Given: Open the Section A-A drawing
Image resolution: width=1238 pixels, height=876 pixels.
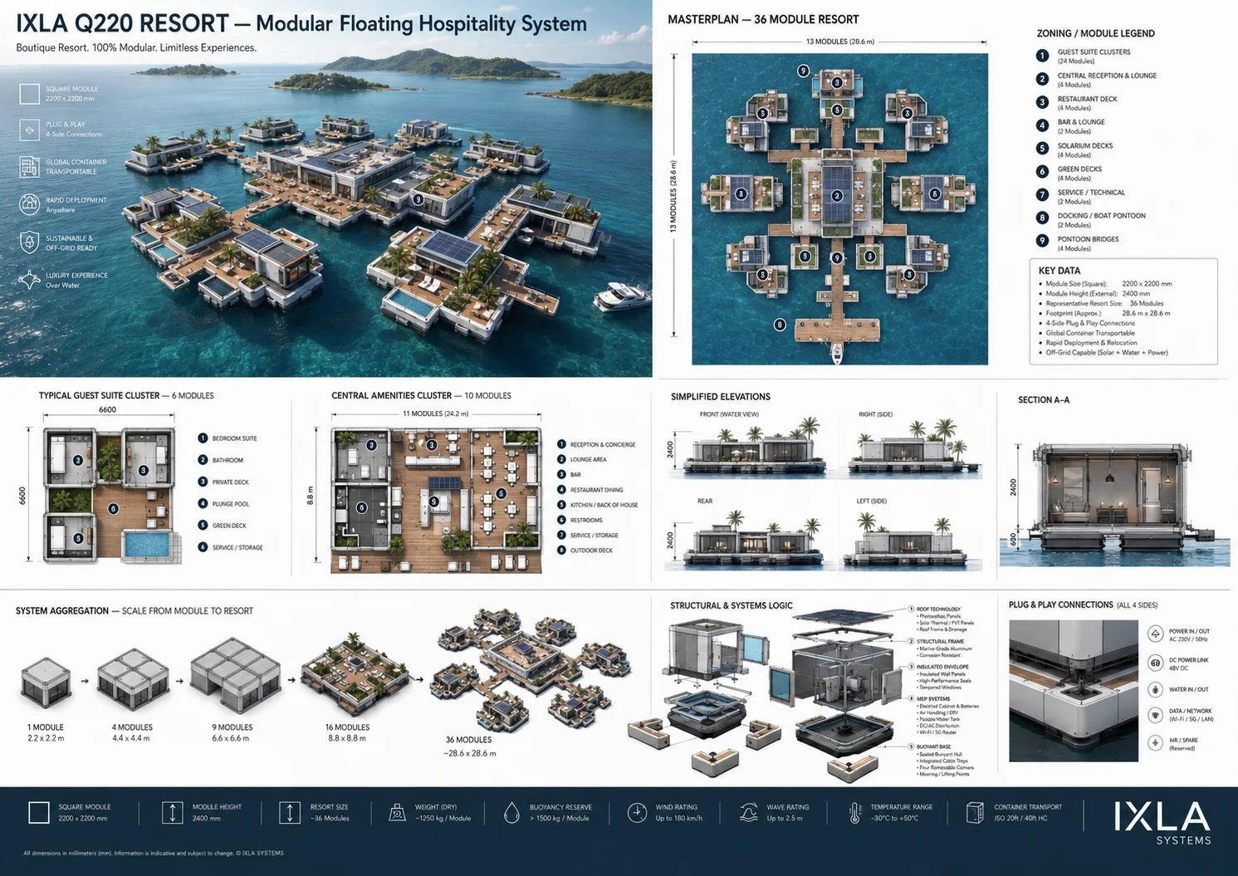Looking at the screenshot, I should 1114,504.
